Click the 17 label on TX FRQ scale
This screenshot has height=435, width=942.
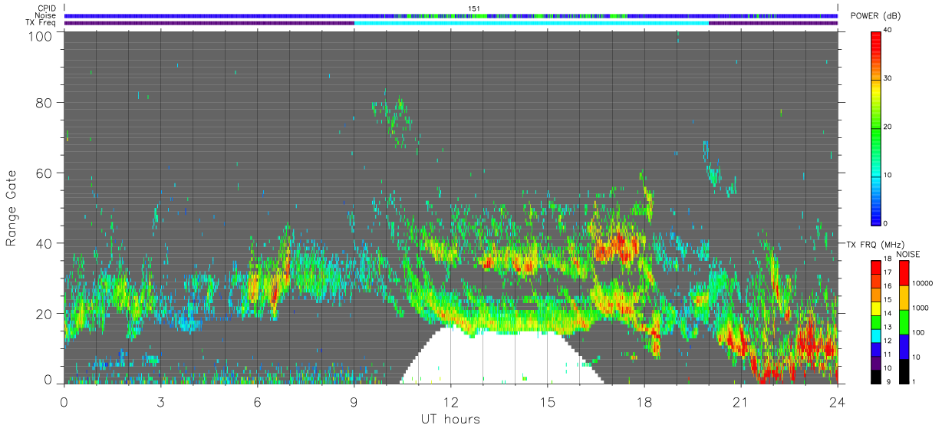coord(888,272)
